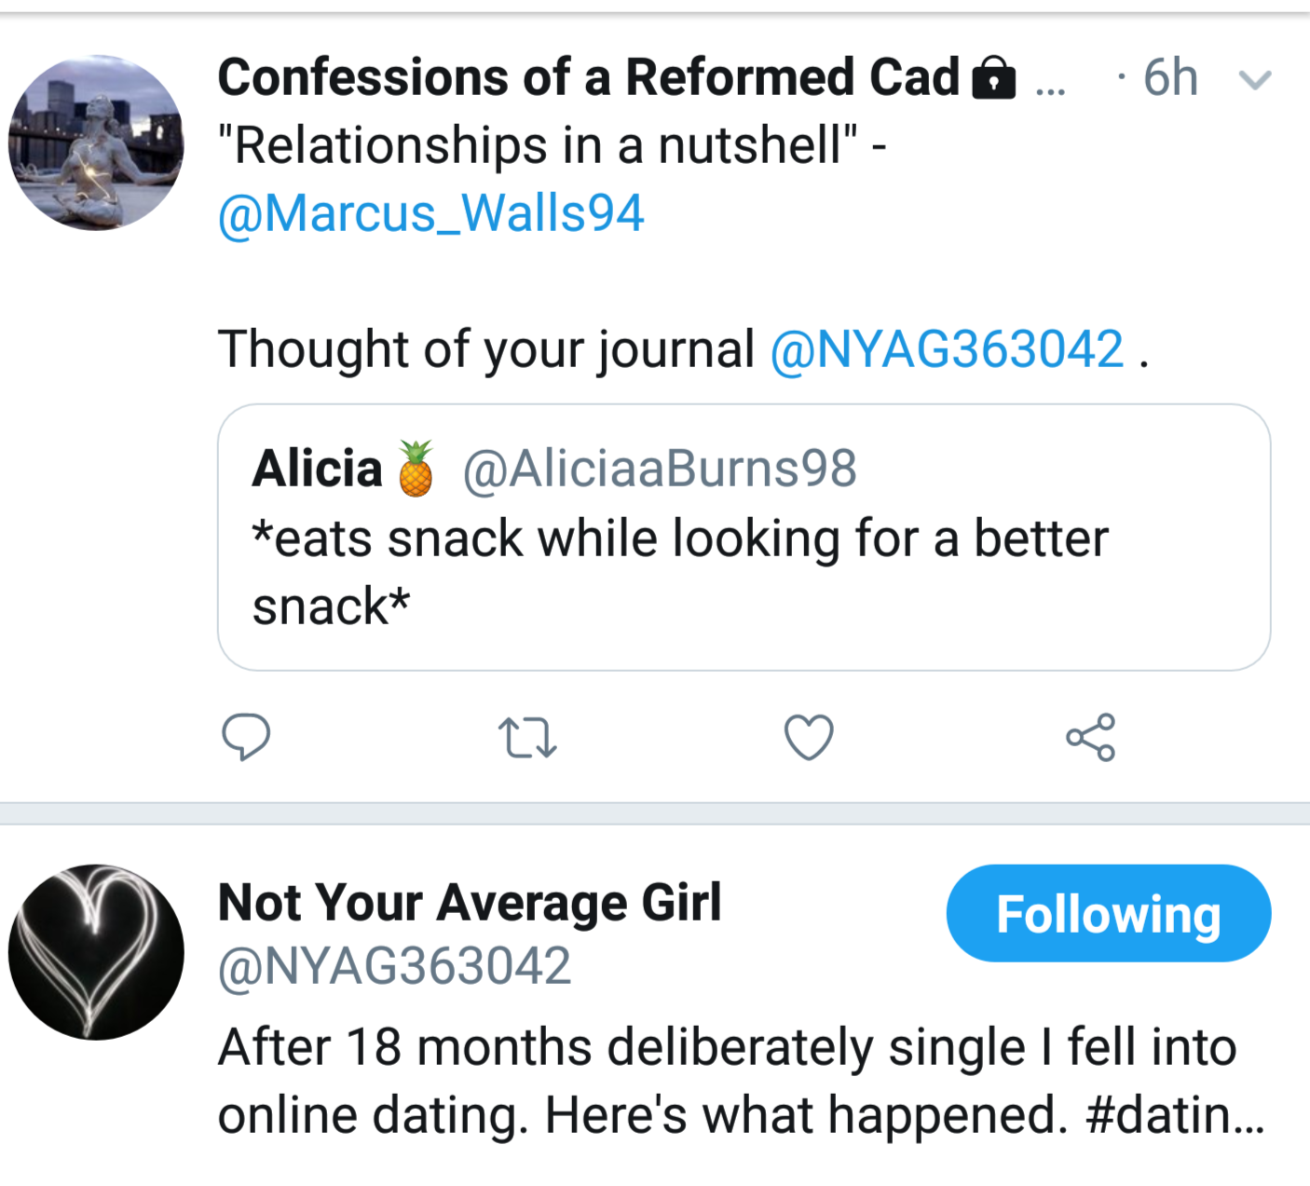Tap the pineapple emoji next to Alicia
Viewport: 1310px width, 1186px height.
tap(416, 469)
